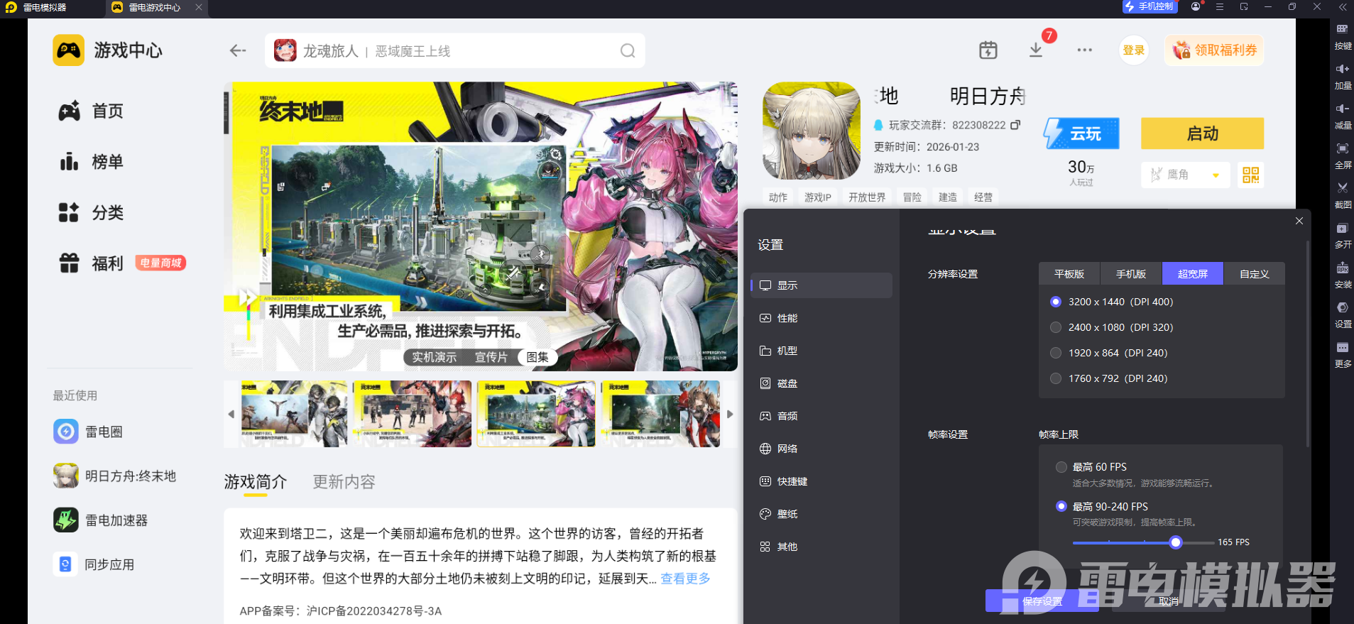Toggle 全屏 fullscreen mode

1342,156
